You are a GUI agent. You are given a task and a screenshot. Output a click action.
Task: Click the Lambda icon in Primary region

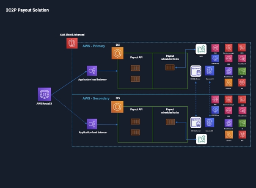pos(228,82)
